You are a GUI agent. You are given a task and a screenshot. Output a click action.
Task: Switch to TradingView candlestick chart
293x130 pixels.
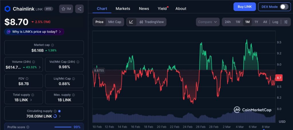152,22
